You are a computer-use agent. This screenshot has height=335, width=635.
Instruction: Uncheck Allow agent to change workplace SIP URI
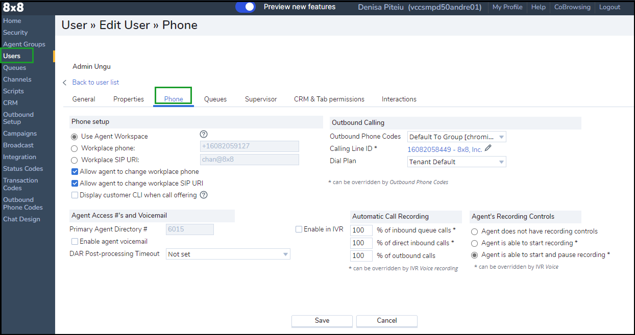tap(75, 184)
